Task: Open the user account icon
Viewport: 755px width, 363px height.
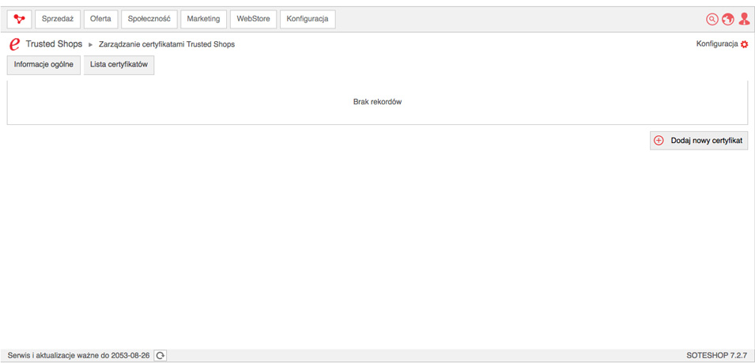Action: [744, 19]
